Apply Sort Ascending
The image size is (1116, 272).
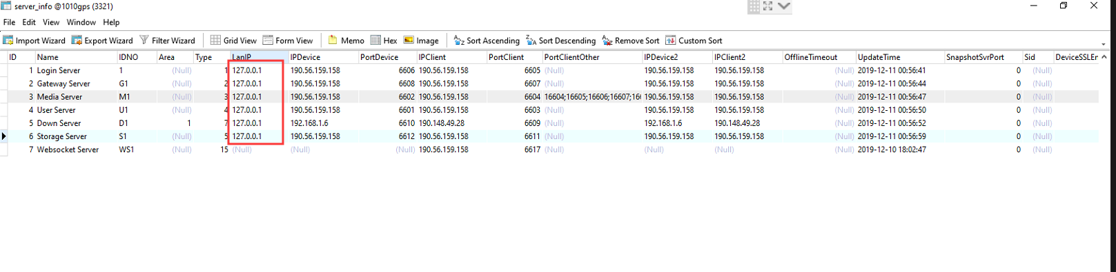[x=486, y=41]
